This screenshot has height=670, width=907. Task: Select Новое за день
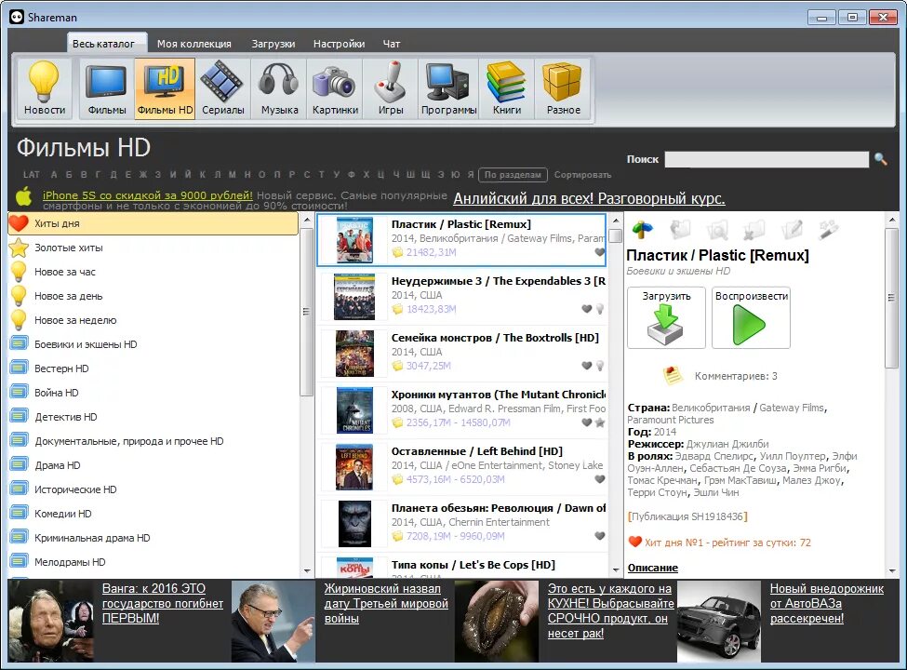(153, 296)
